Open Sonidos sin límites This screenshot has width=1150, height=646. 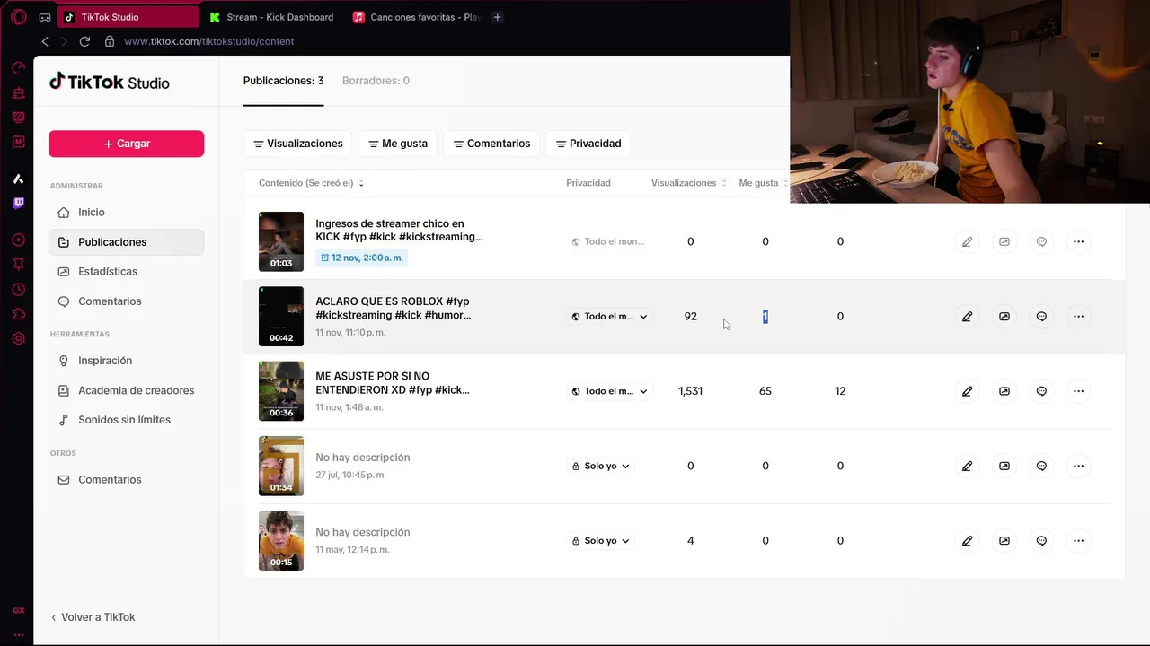pyautogui.click(x=126, y=420)
